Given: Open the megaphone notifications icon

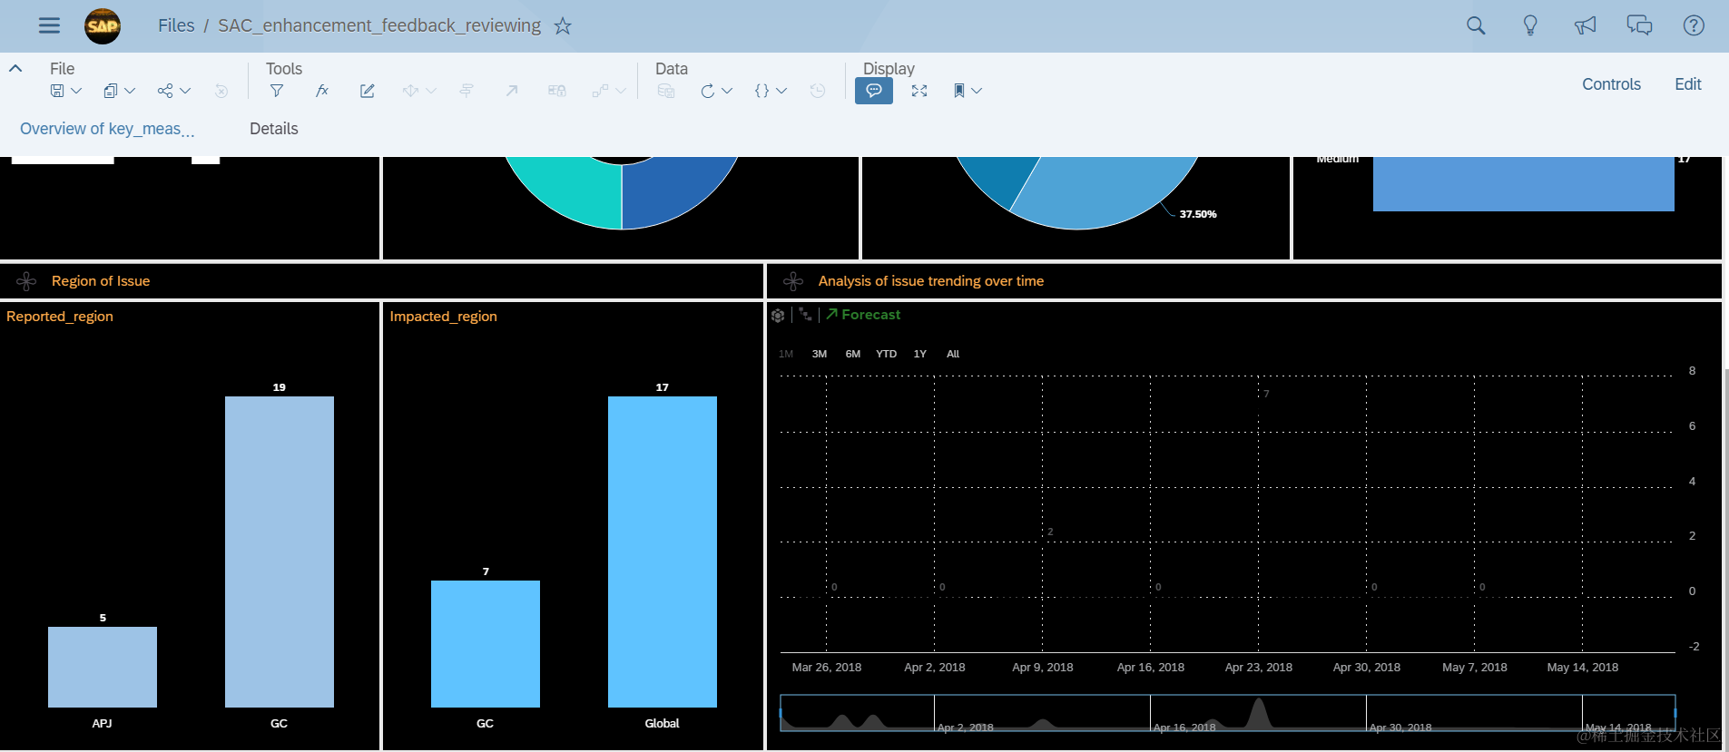Looking at the screenshot, I should (1585, 25).
